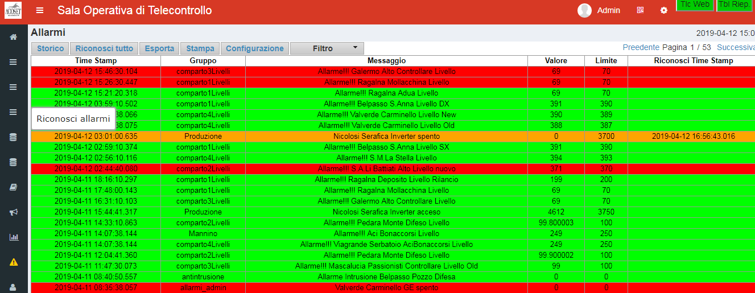Open the bar chart sidebar icon
The image size is (755, 293).
coord(13,237)
